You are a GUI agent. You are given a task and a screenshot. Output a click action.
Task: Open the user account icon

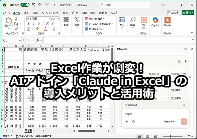click(164, 5)
